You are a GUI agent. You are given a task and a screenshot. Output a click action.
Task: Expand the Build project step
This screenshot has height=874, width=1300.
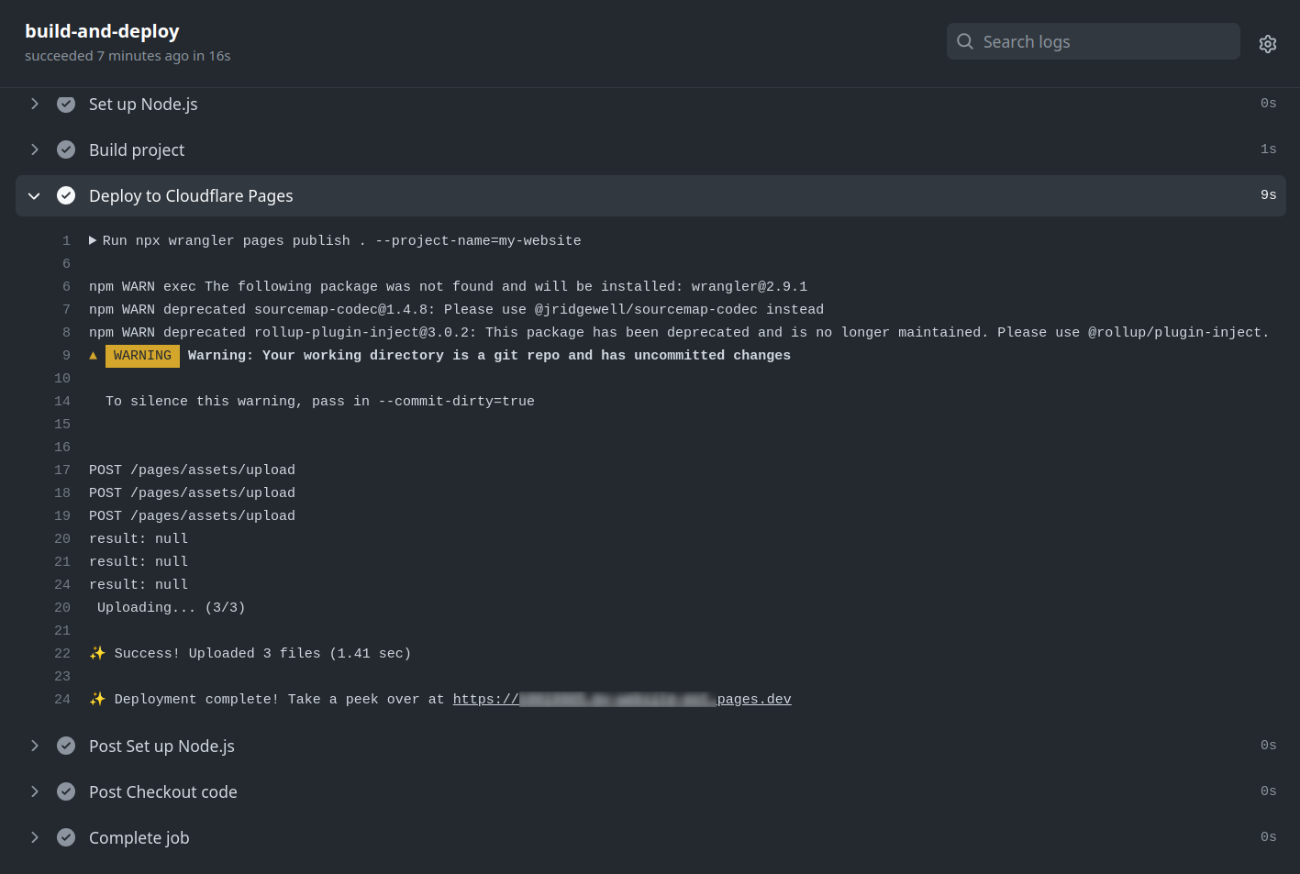34,149
